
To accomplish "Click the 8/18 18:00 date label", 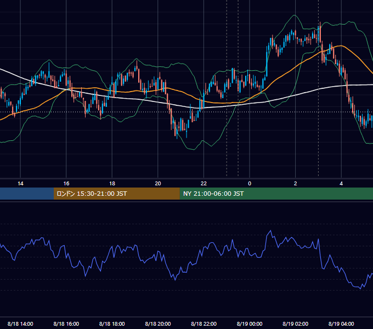I will point(112,324).
